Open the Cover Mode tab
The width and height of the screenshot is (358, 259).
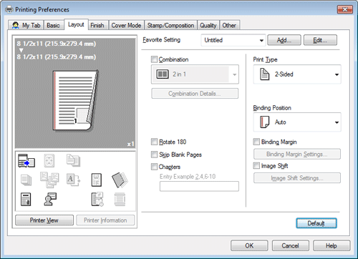coord(126,25)
